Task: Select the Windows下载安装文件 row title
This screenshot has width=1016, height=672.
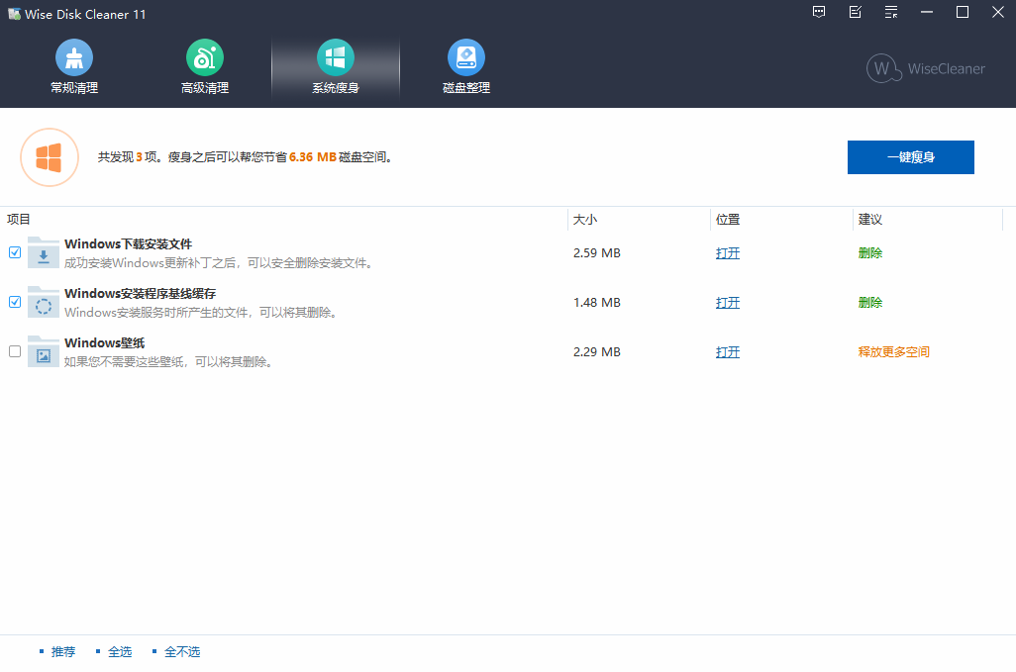Action: [129, 244]
